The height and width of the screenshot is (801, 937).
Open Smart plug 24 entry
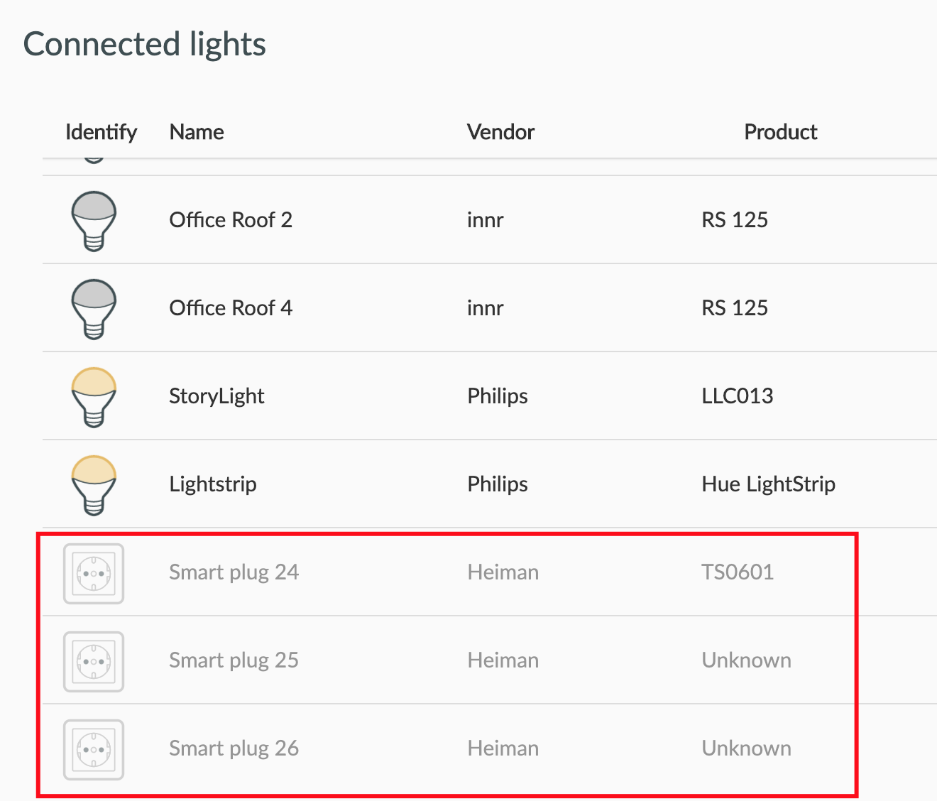click(x=234, y=572)
